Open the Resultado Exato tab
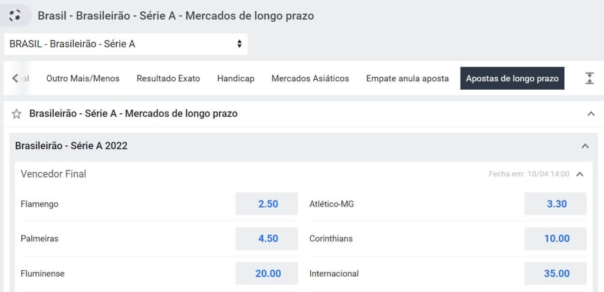 coord(168,78)
